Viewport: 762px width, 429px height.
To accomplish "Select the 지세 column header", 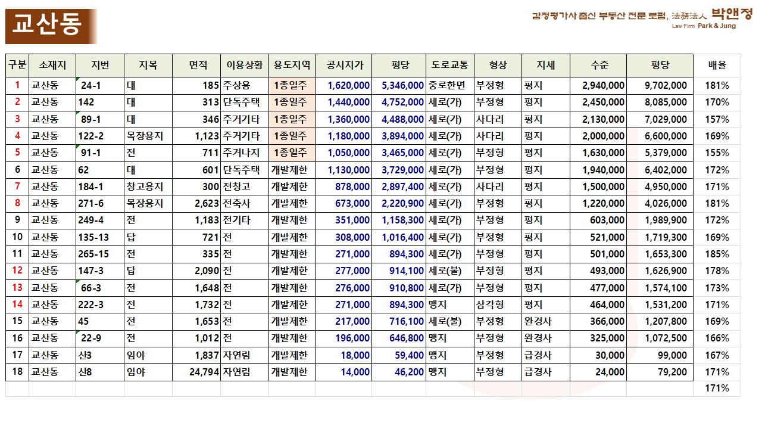I will [546, 66].
